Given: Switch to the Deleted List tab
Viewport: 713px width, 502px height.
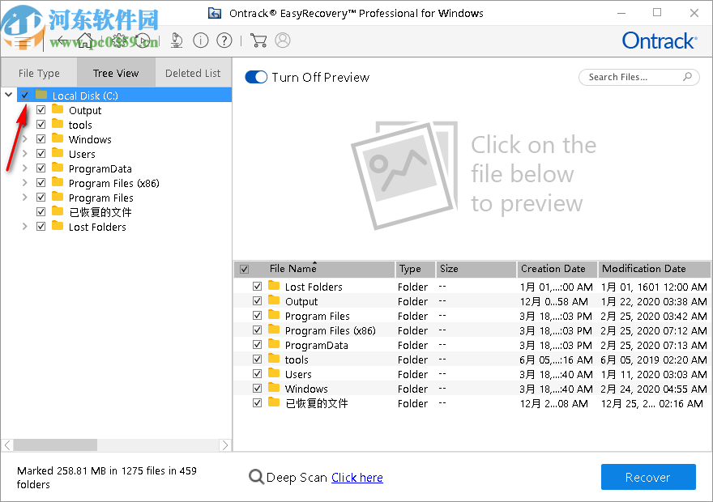Looking at the screenshot, I should 193,72.
